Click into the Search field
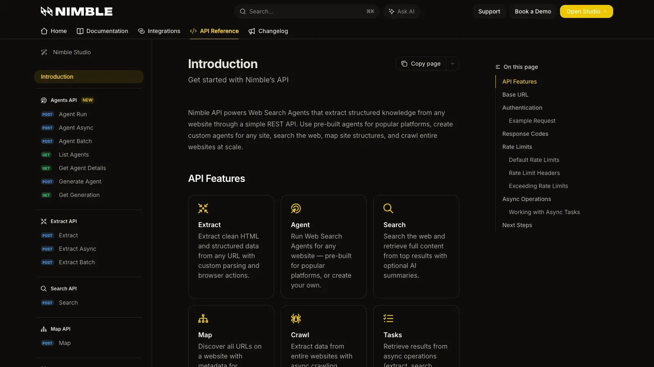The image size is (654, 367). click(x=307, y=11)
